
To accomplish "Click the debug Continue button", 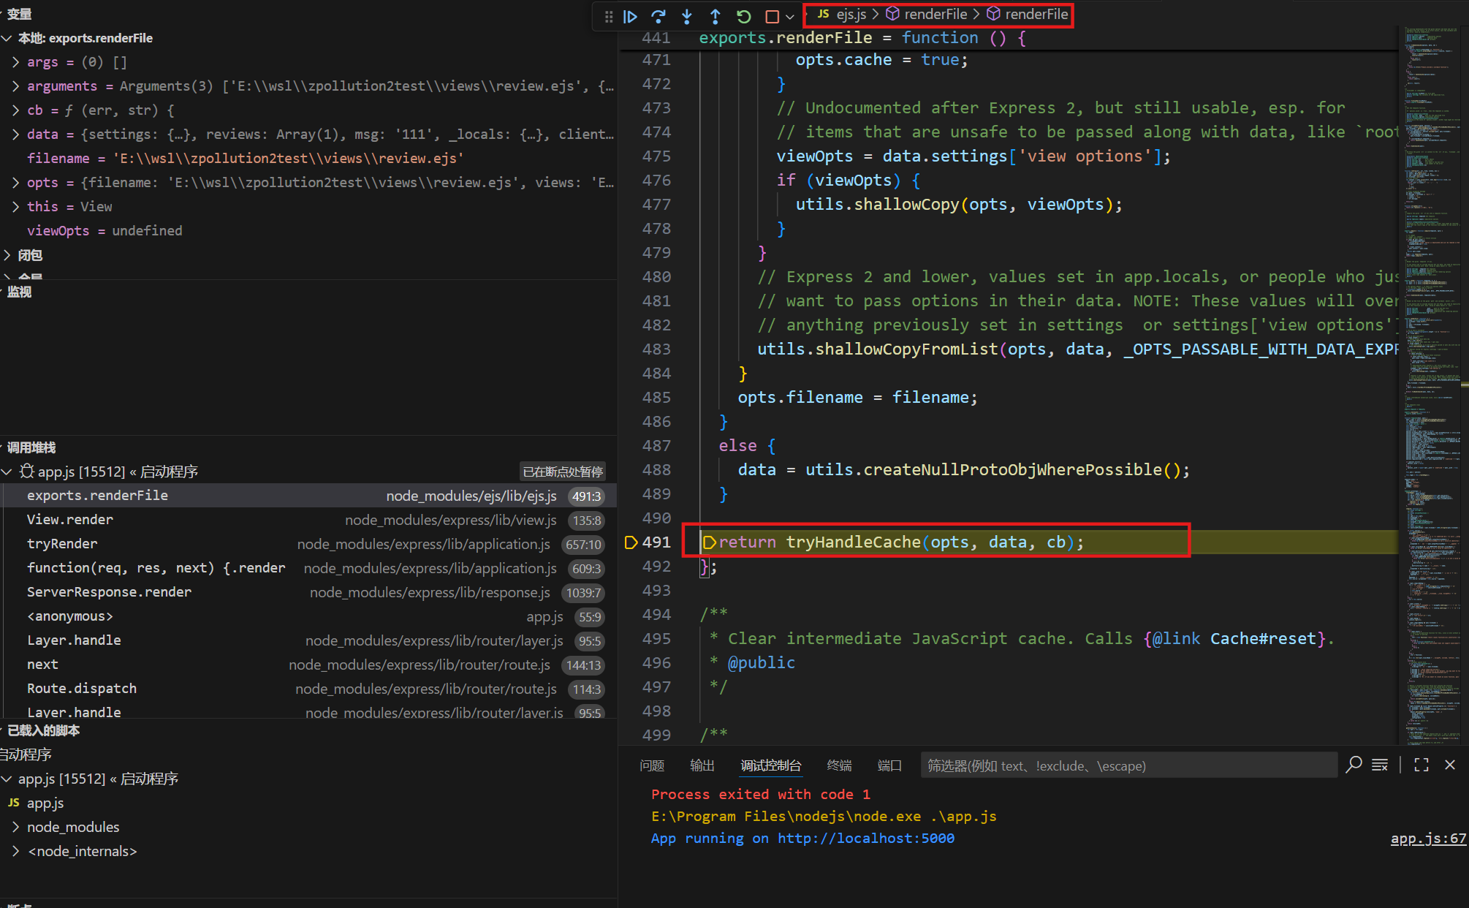I will pos(630,16).
